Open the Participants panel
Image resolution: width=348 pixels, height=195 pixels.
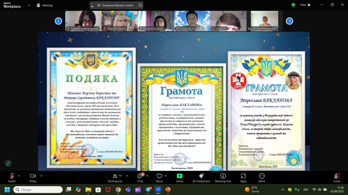point(115,176)
